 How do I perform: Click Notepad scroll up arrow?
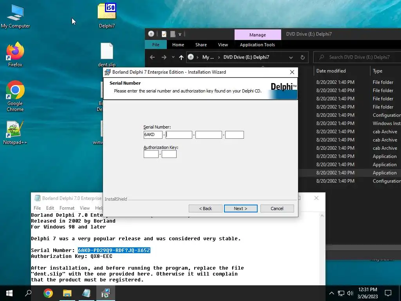click(x=322, y=216)
